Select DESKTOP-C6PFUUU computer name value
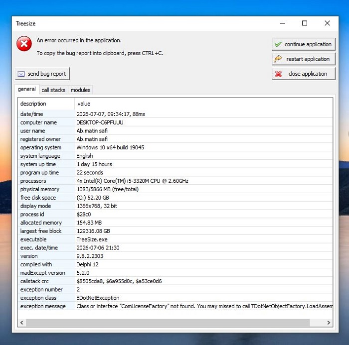Screen dimensions: 349x345 click(100, 122)
